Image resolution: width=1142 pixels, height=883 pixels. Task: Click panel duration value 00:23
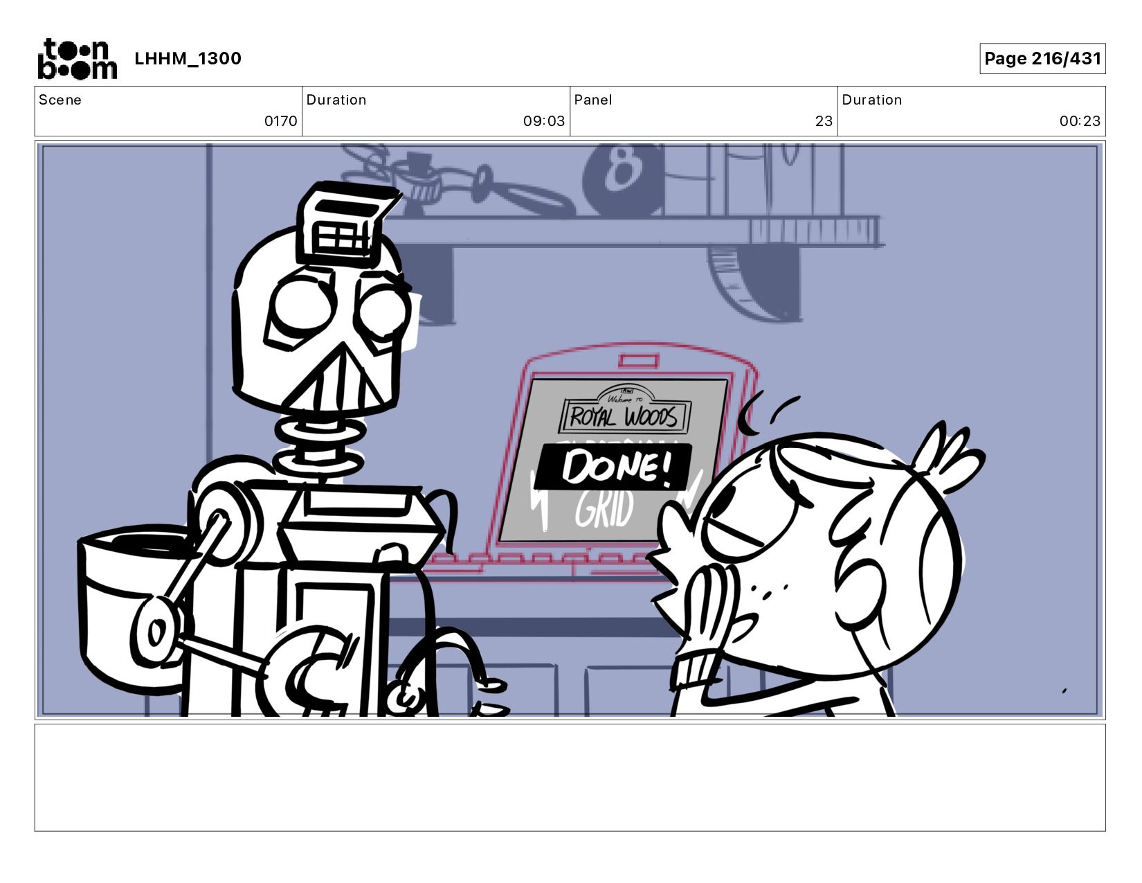coord(1080,121)
